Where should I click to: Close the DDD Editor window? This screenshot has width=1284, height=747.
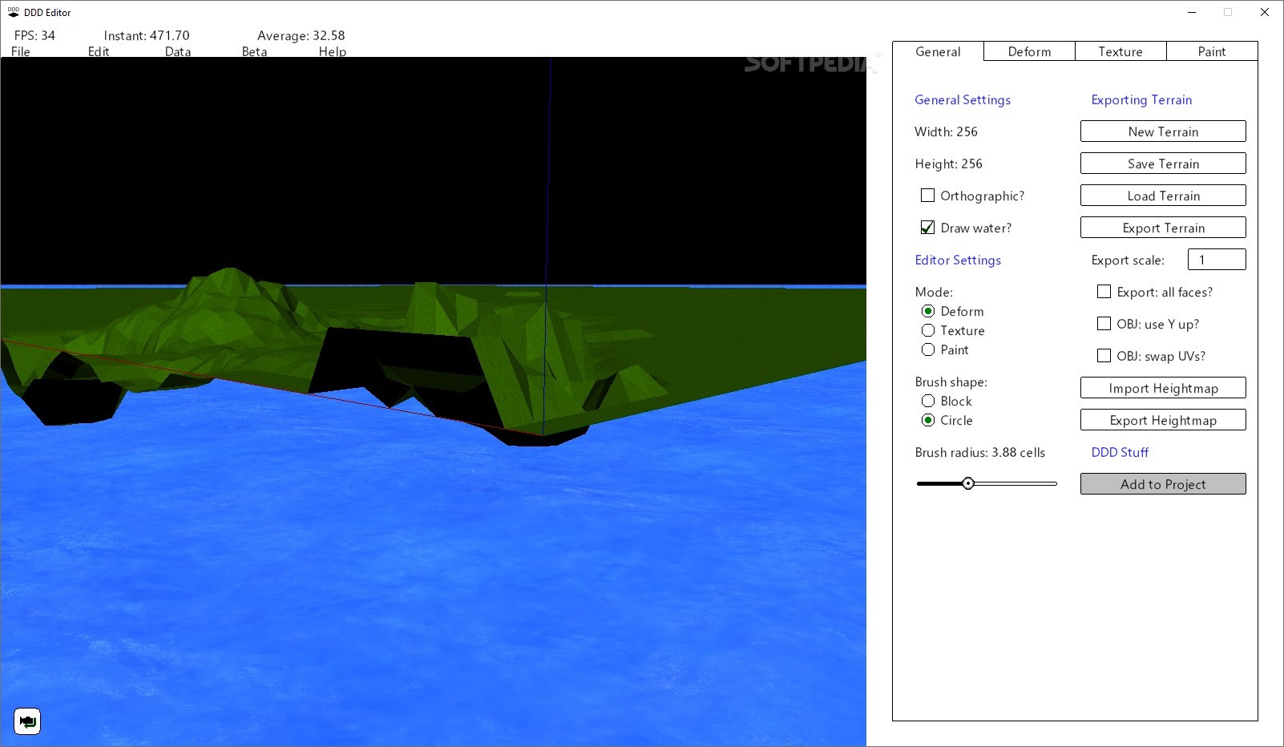pyautogui.click(x=1265, y=12)
